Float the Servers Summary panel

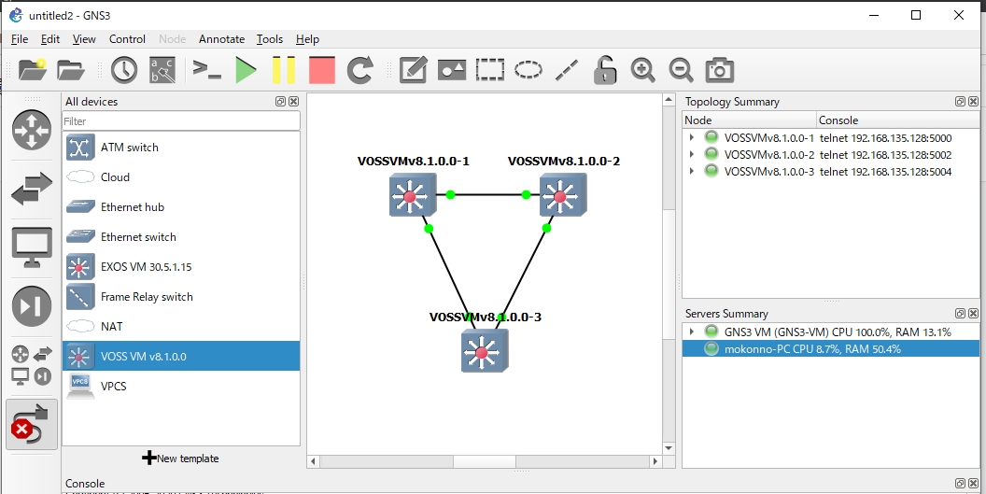(x=960, y=314)
